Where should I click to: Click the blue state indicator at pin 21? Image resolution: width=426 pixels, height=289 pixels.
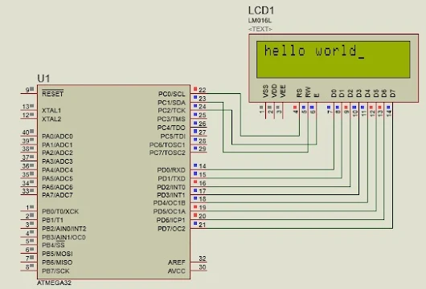pyautogui.click(x=195, y=223)
